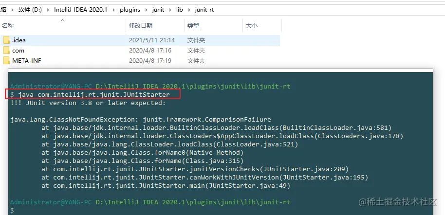Click date 2020/4/8 17:16 of com

pyautogui.click(x=150, y=51)
